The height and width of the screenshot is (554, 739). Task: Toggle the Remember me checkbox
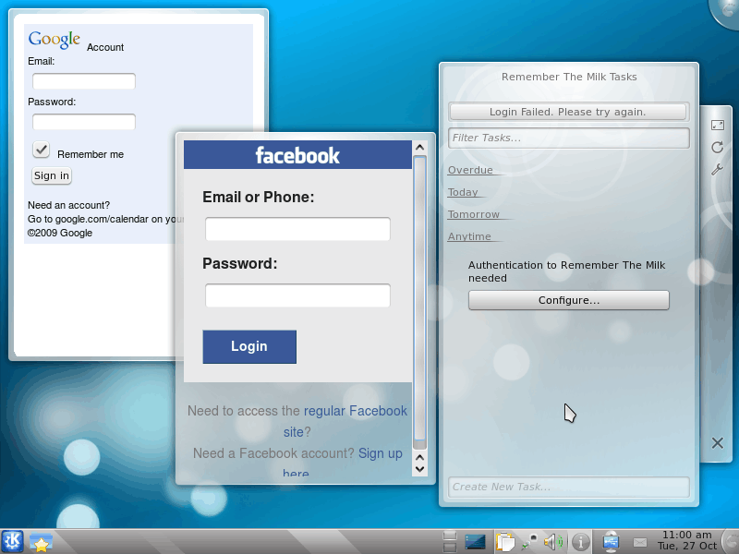pyautogui.click(x=41, y=150)
